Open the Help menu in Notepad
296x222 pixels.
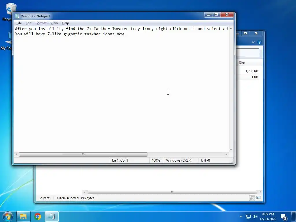coord(65,23)
